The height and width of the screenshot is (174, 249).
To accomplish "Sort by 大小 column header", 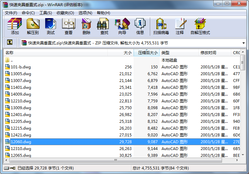I will [x=121, y=53].
